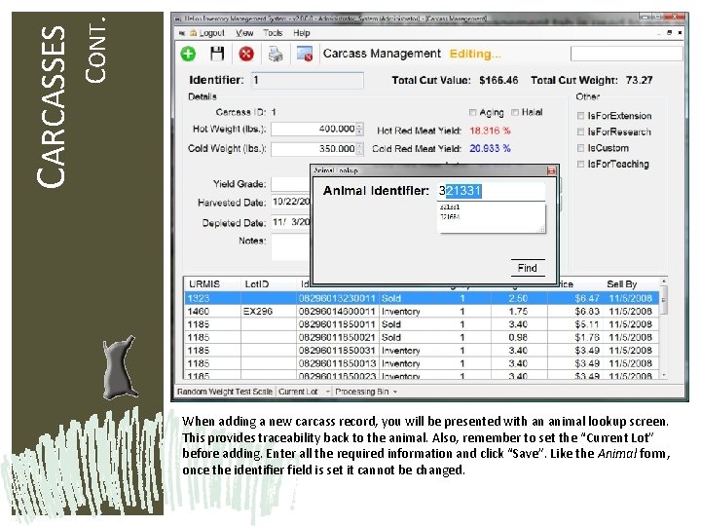Screen dimensions: 701x526
Task: Select the grid row with URMIS 1323
Action: point(422,298)
